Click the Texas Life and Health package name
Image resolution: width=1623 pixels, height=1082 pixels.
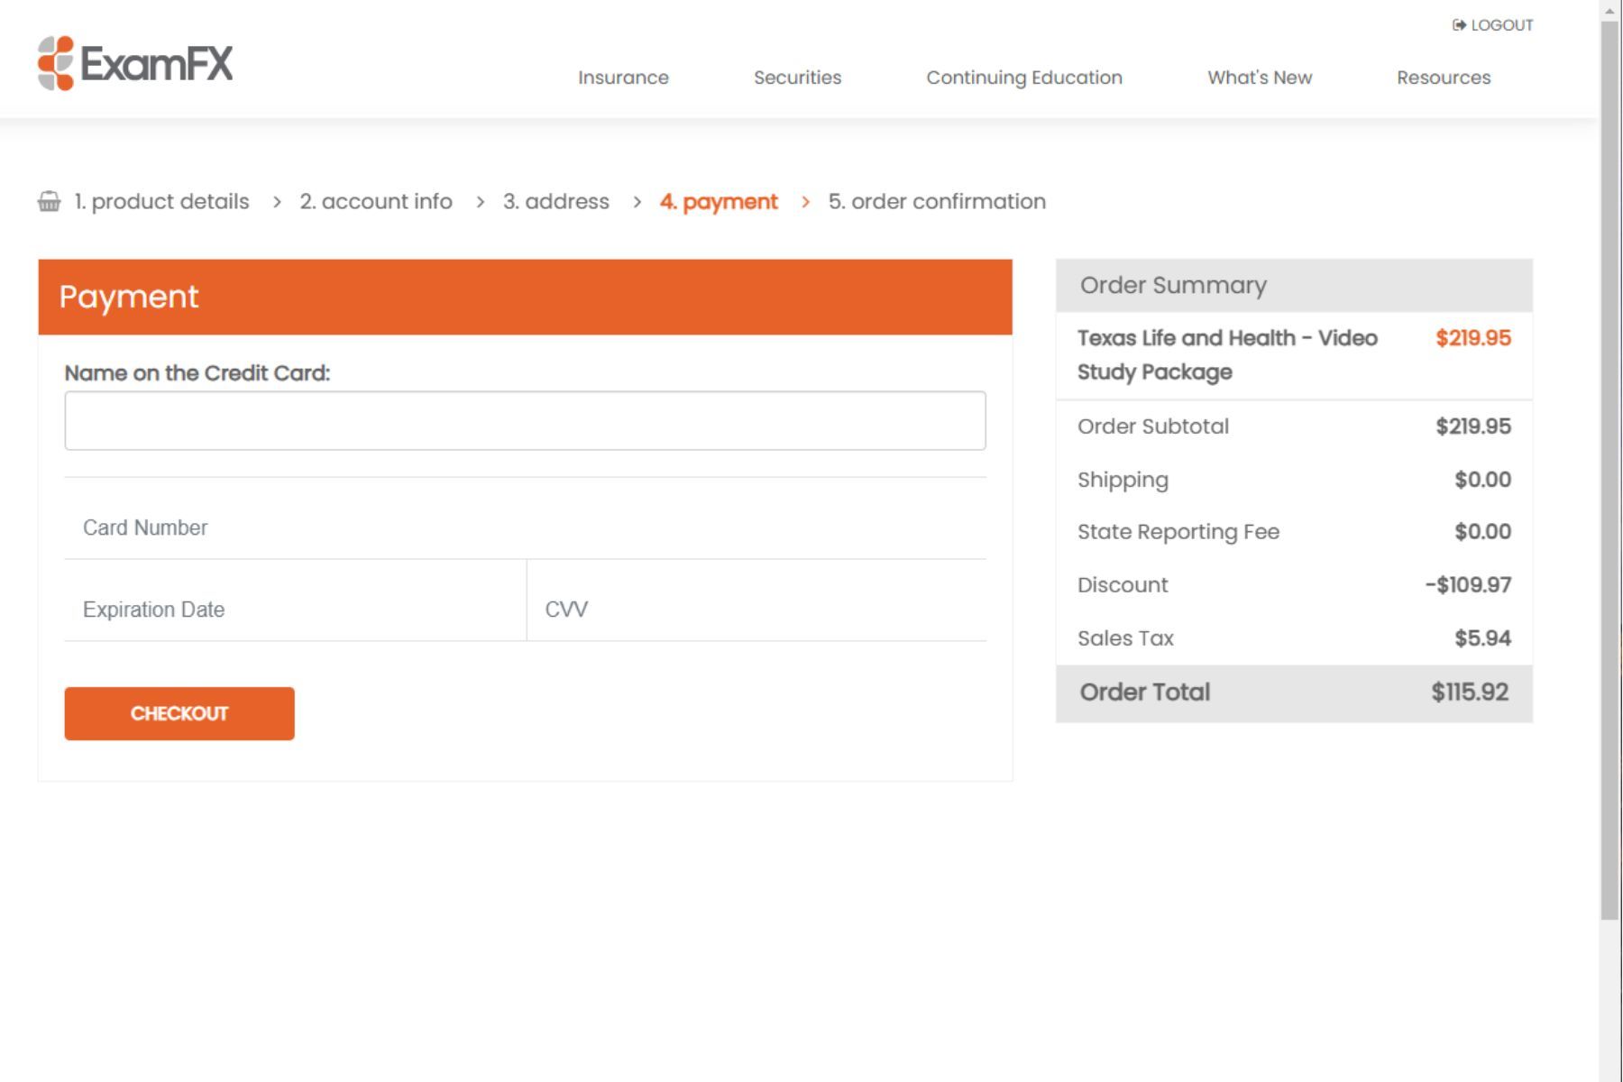[x=1227, y=355]
